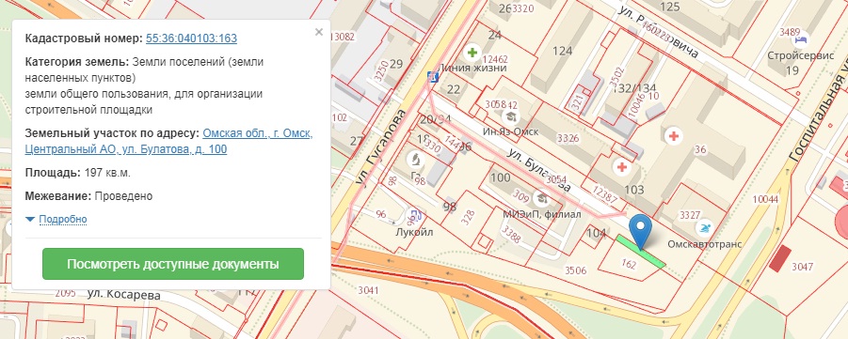Click building number 22
Viewport: 848px width, 339px height.
[454, 89]
